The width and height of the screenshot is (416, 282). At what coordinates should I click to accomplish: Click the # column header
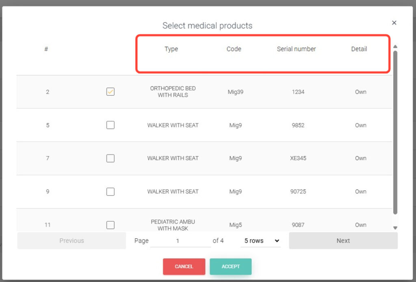click(46, 49)
